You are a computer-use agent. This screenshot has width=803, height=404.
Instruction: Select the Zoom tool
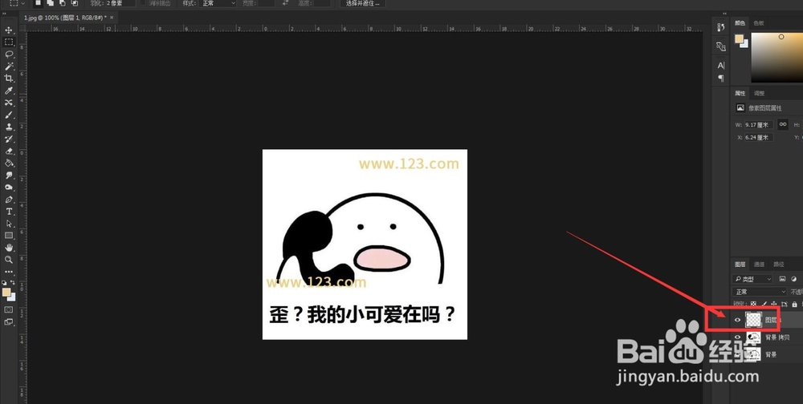point(9,260)
